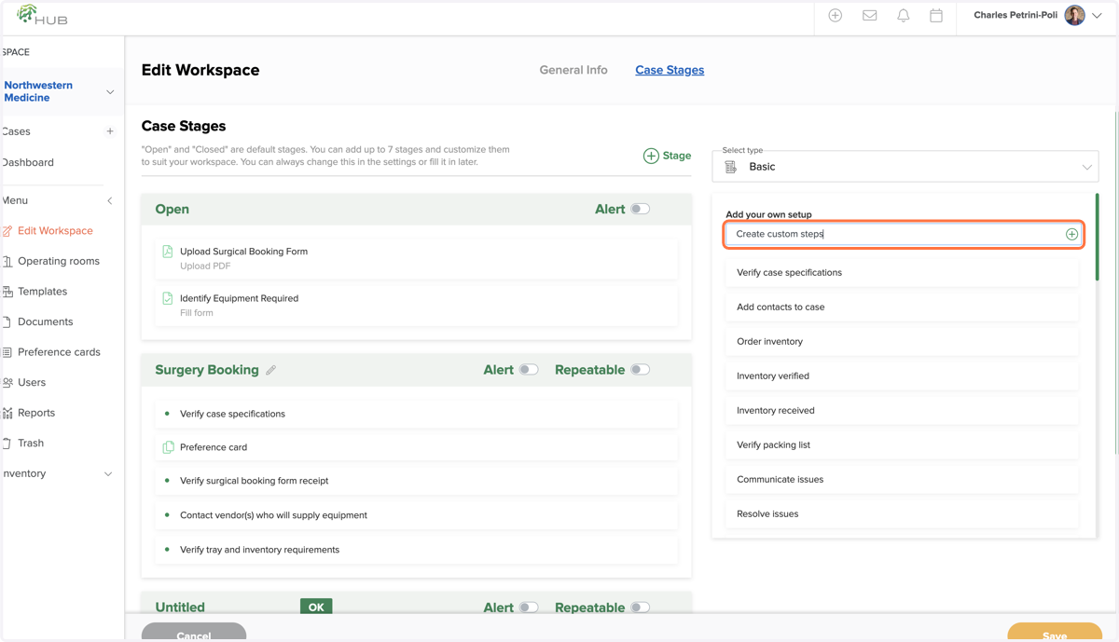Click the Users sidebar icon
Screen dimensions: 1119x642
point(7,383)
